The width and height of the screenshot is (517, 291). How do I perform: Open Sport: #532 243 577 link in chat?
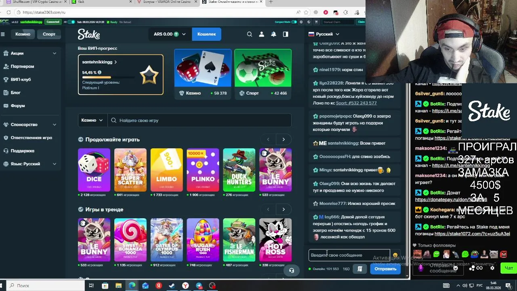[356, 103]
